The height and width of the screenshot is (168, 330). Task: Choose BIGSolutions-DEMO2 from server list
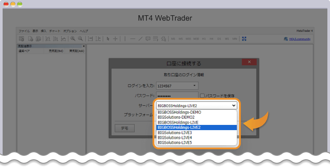pos(197,118)
